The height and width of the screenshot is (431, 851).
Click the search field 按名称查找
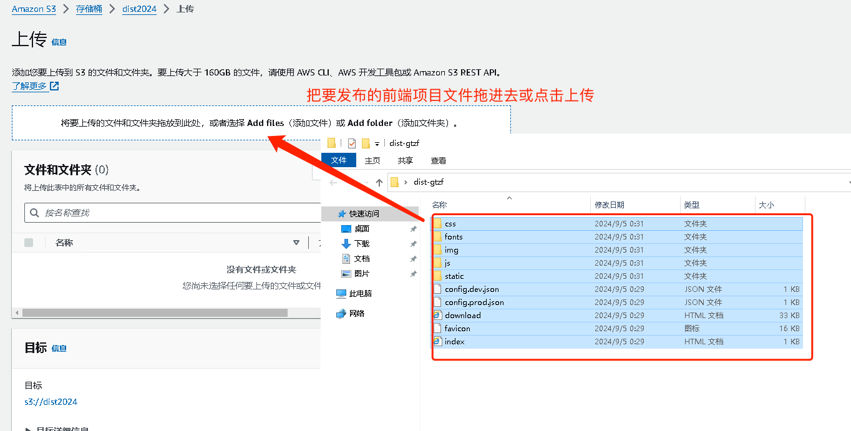click(x=172, y=213)
